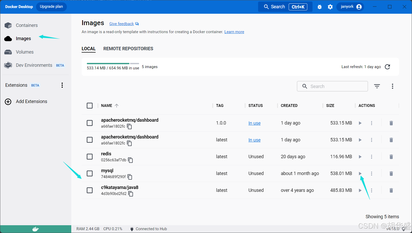This screenshot has height=233, width=412.
Task: Run the c9katayama/java8 image
Action: [x=360, y=190]
